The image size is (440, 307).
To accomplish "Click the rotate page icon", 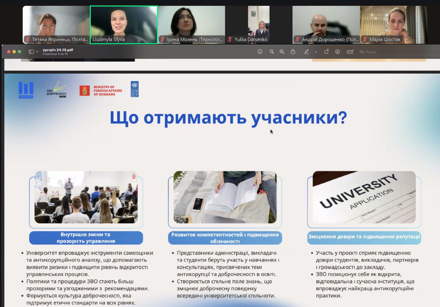I will (x=327, y=52).
